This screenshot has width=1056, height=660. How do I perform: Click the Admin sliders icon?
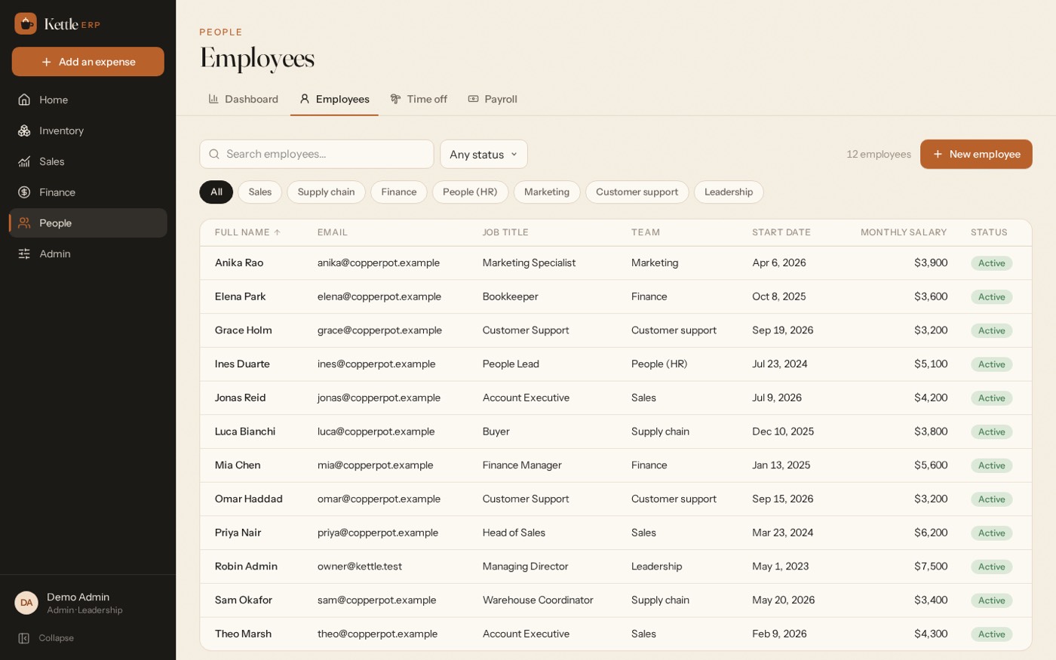(x=24, y=254)
